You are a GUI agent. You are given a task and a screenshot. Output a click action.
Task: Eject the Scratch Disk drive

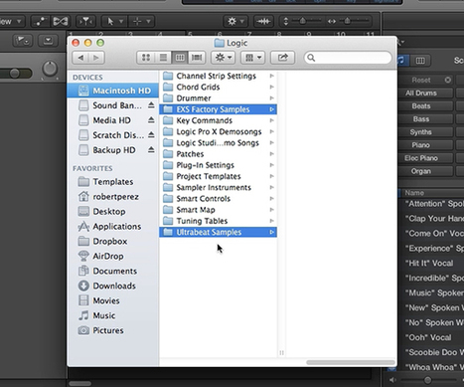point(151,135)
